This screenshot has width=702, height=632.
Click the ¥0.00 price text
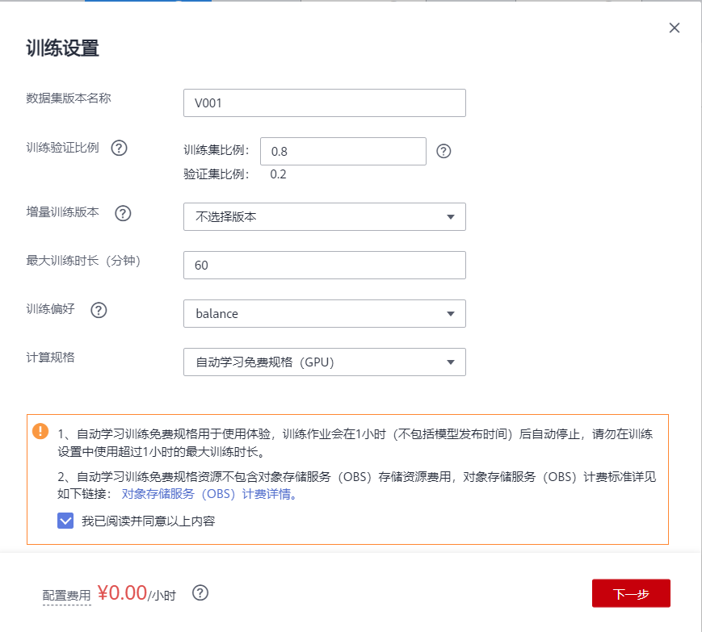pos(122,593)
